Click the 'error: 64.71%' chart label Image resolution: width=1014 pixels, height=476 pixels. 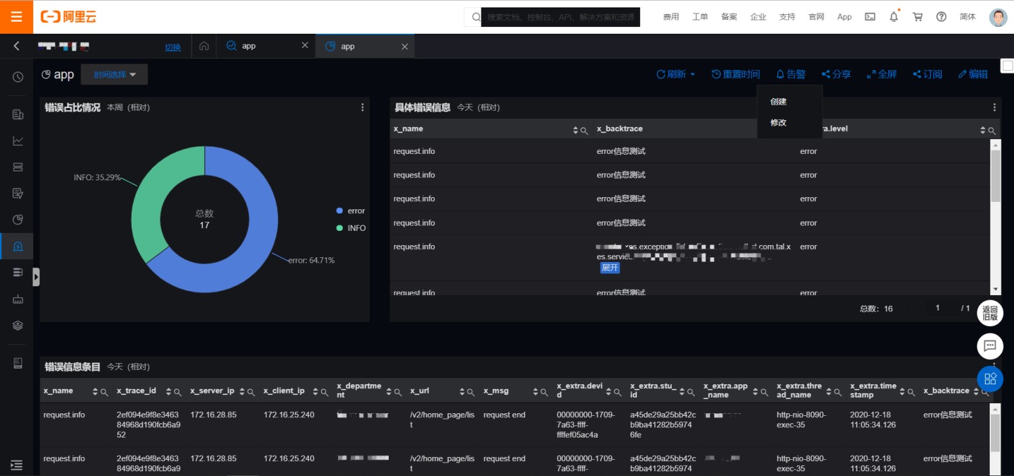point(311,261)
